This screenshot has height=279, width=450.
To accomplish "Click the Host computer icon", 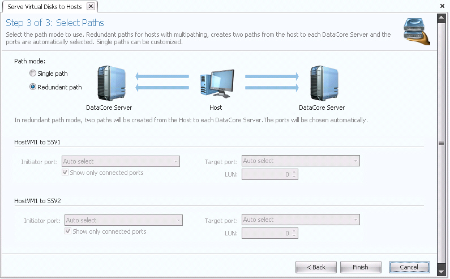I will click(x=215, y=83).
